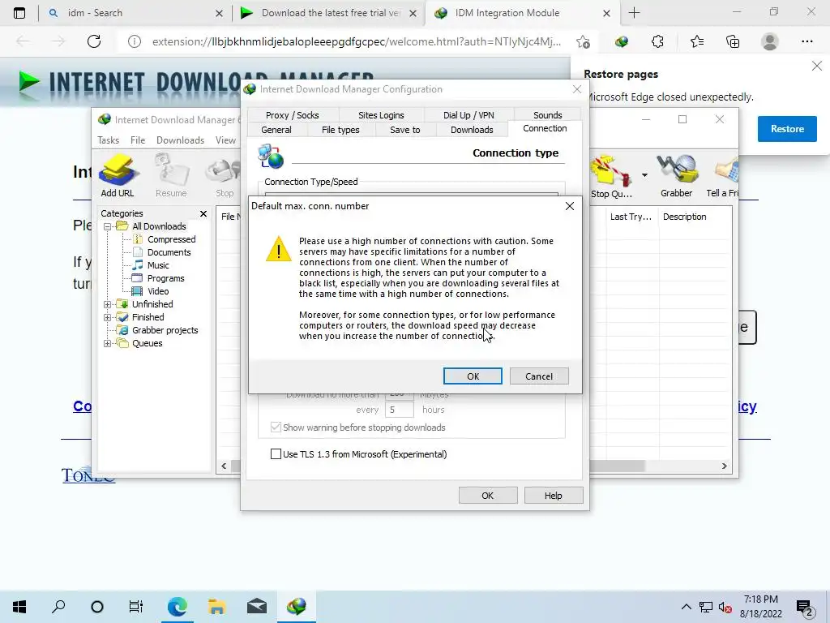Open the File menu in IDM
The height and width of the screenshot is (623, 830).
coord(138,140)
